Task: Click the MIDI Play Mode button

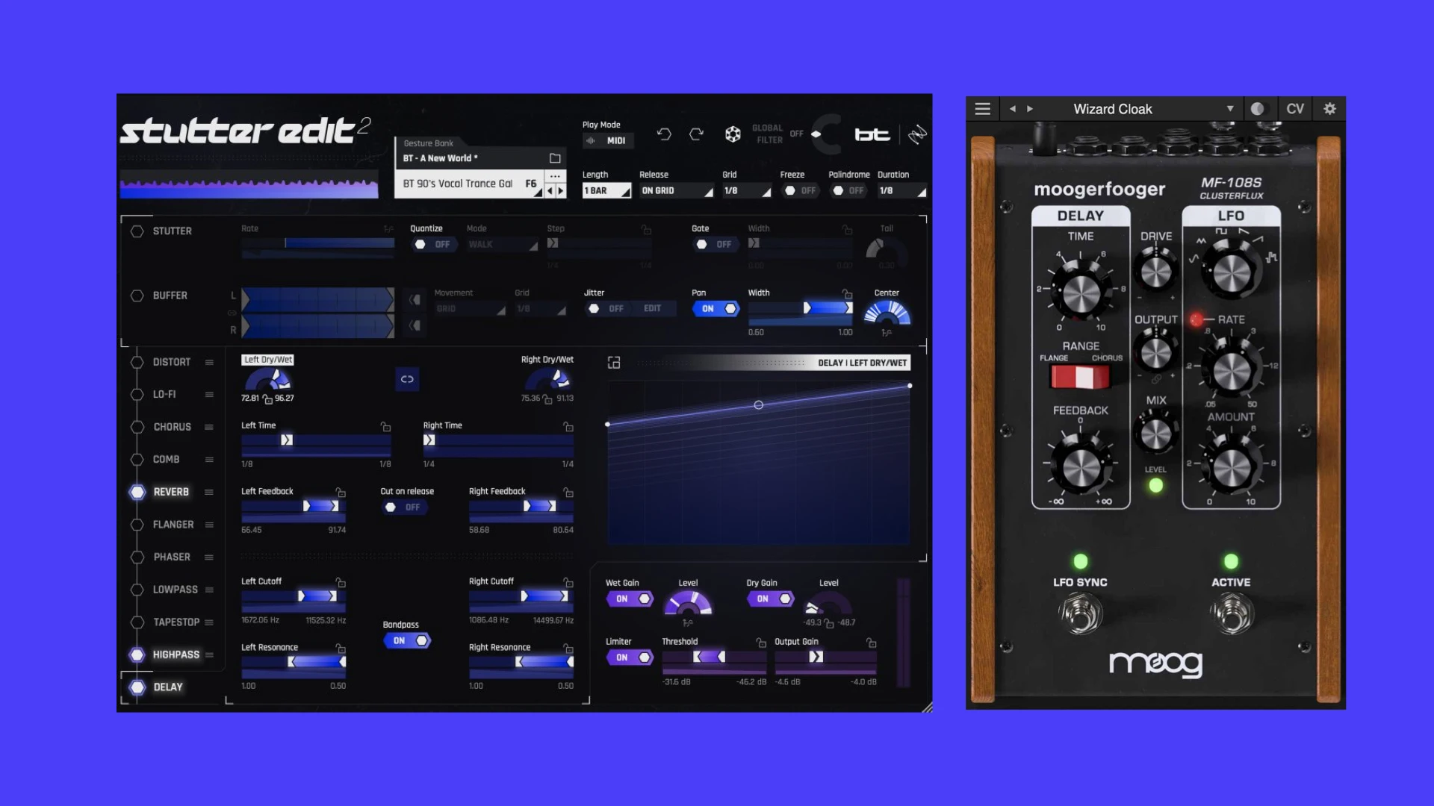Action: pyautogui.click(x=609, y=141)
